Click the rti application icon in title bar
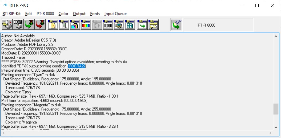The image size is (281, 138). 5,5
